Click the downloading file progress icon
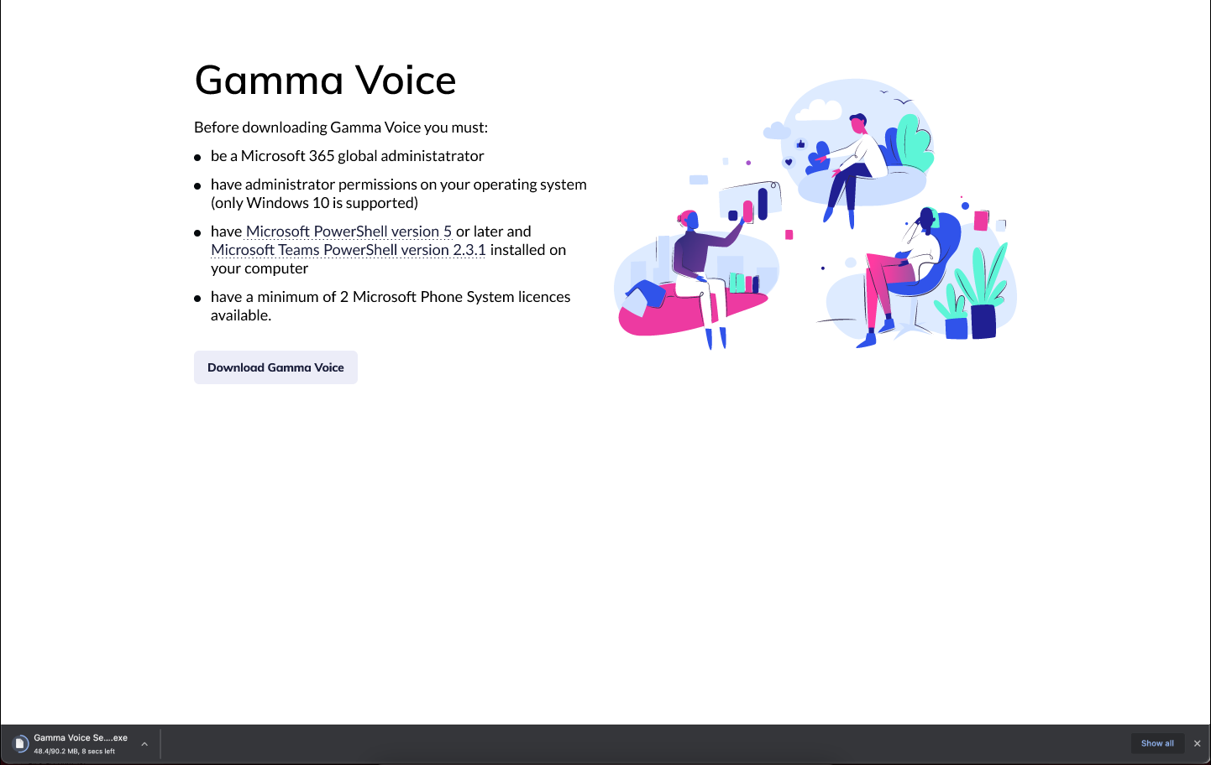This screenshot has height=765, width=1211. tap(20, 744)
